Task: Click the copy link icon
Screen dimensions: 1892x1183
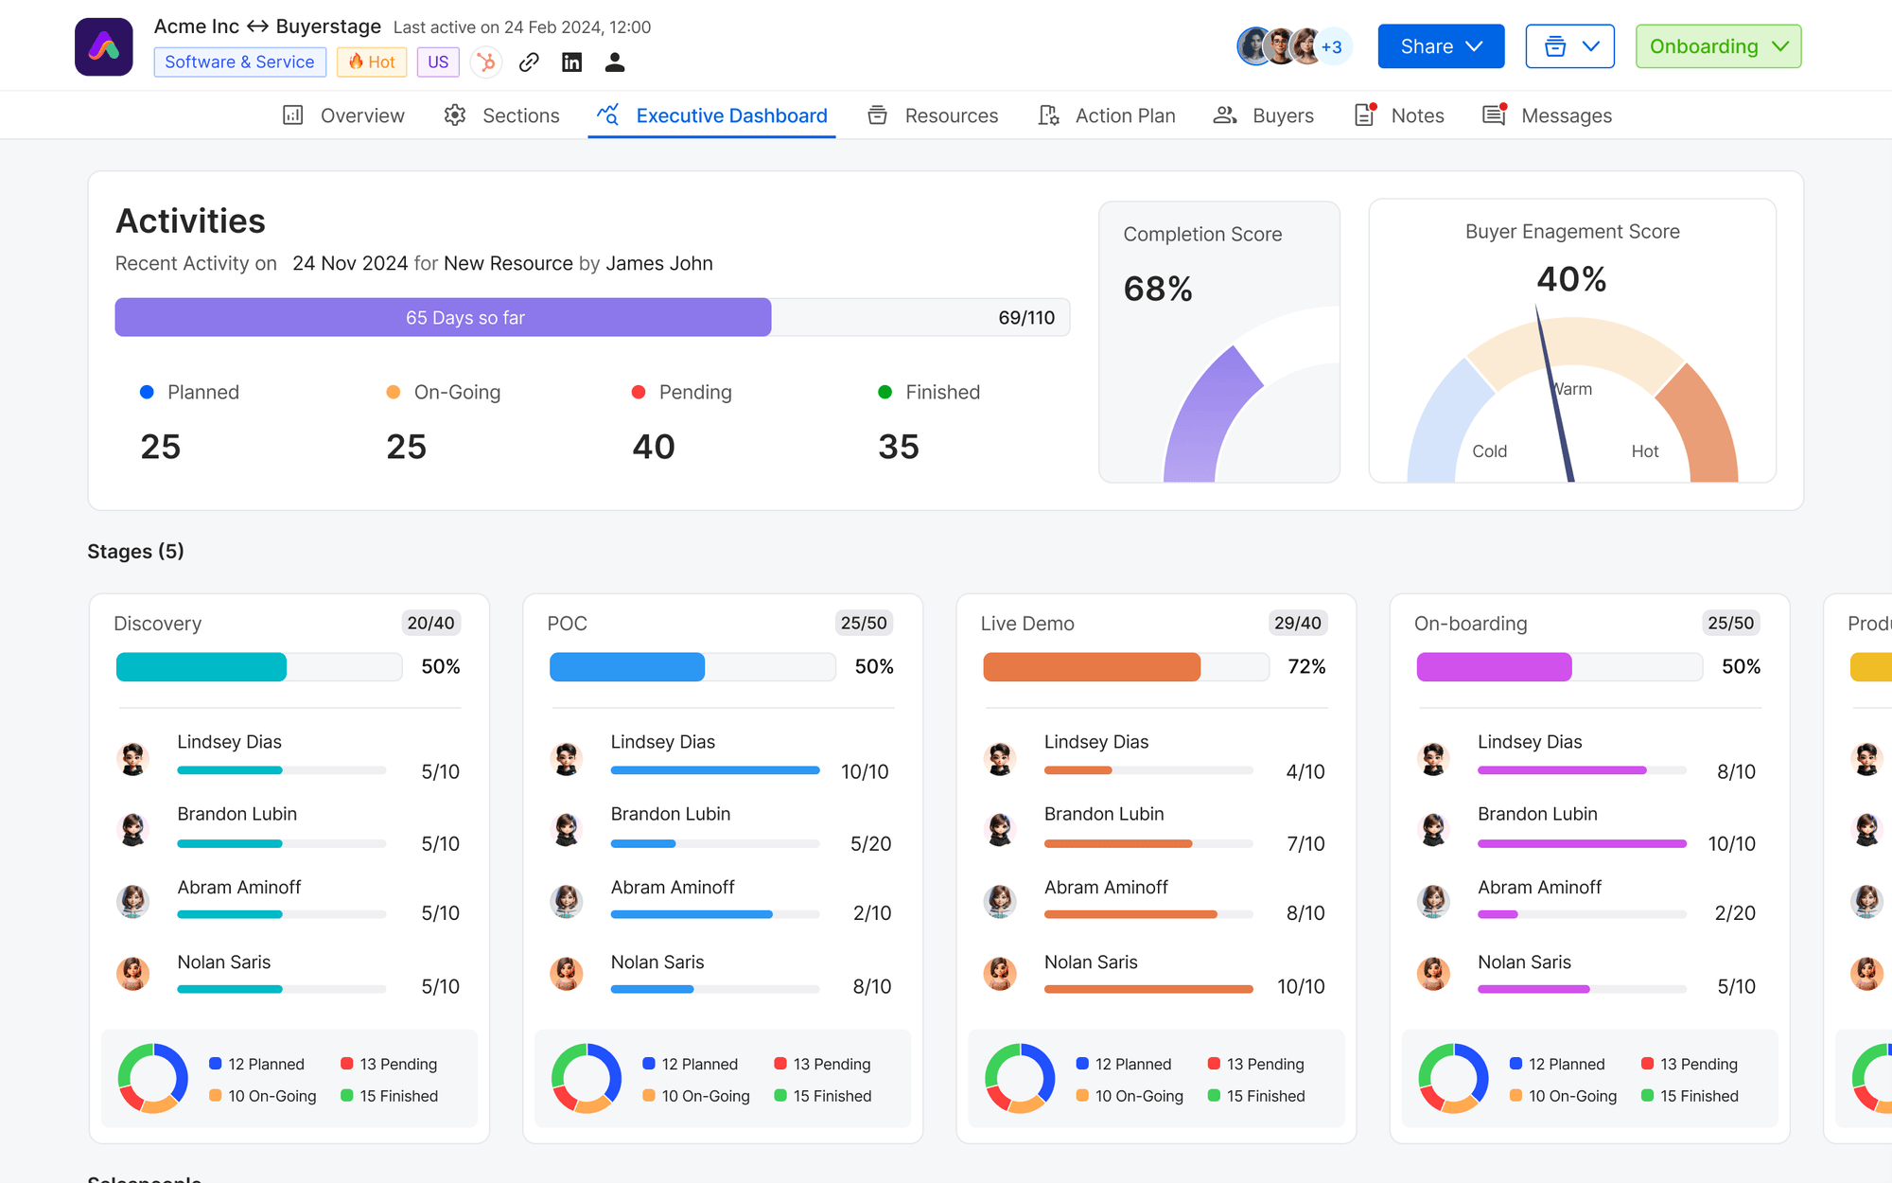Action: pyautogui.click(x=529, y=62)
